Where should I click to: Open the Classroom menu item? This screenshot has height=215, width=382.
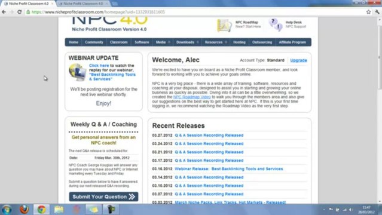click(x=118, y=42)
